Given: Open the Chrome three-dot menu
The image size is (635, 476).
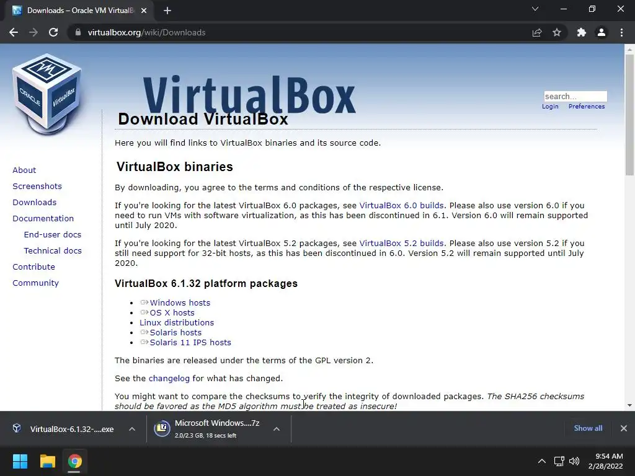Looking at the screenshot, I should tap(621, 32).
